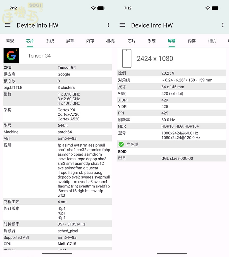Open 系统 tab on left screen
The height and width of the screenshot is (257, 229).
[x=50, y=41]
